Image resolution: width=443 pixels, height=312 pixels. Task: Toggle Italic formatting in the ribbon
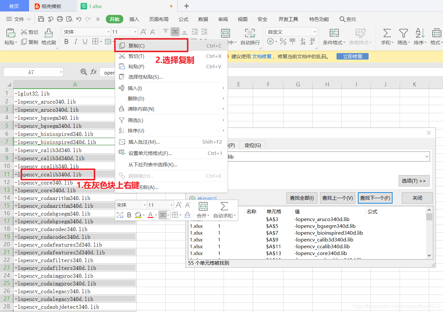tap(76, 41)
